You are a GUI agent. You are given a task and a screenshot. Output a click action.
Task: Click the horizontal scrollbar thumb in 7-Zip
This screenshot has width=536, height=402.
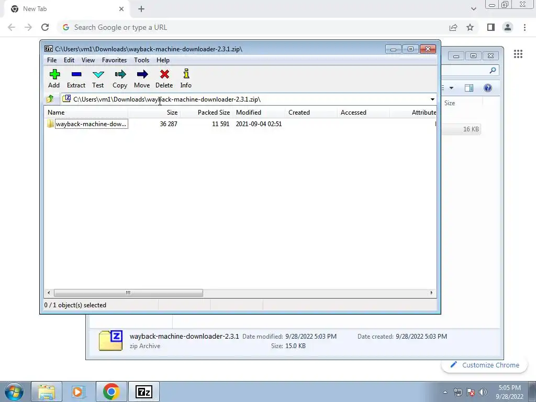tap(128, 293)
